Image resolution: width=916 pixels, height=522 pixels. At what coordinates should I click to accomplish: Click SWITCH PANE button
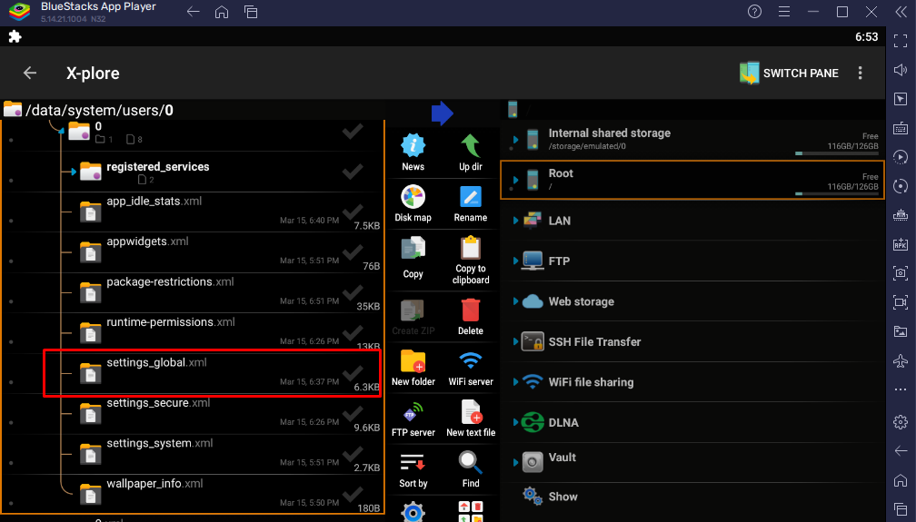[x=789, y=73]
